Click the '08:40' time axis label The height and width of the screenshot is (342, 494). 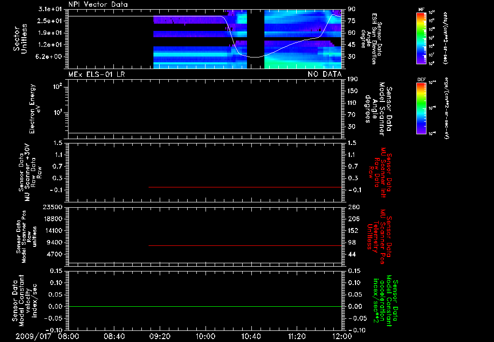coord(114,336)
